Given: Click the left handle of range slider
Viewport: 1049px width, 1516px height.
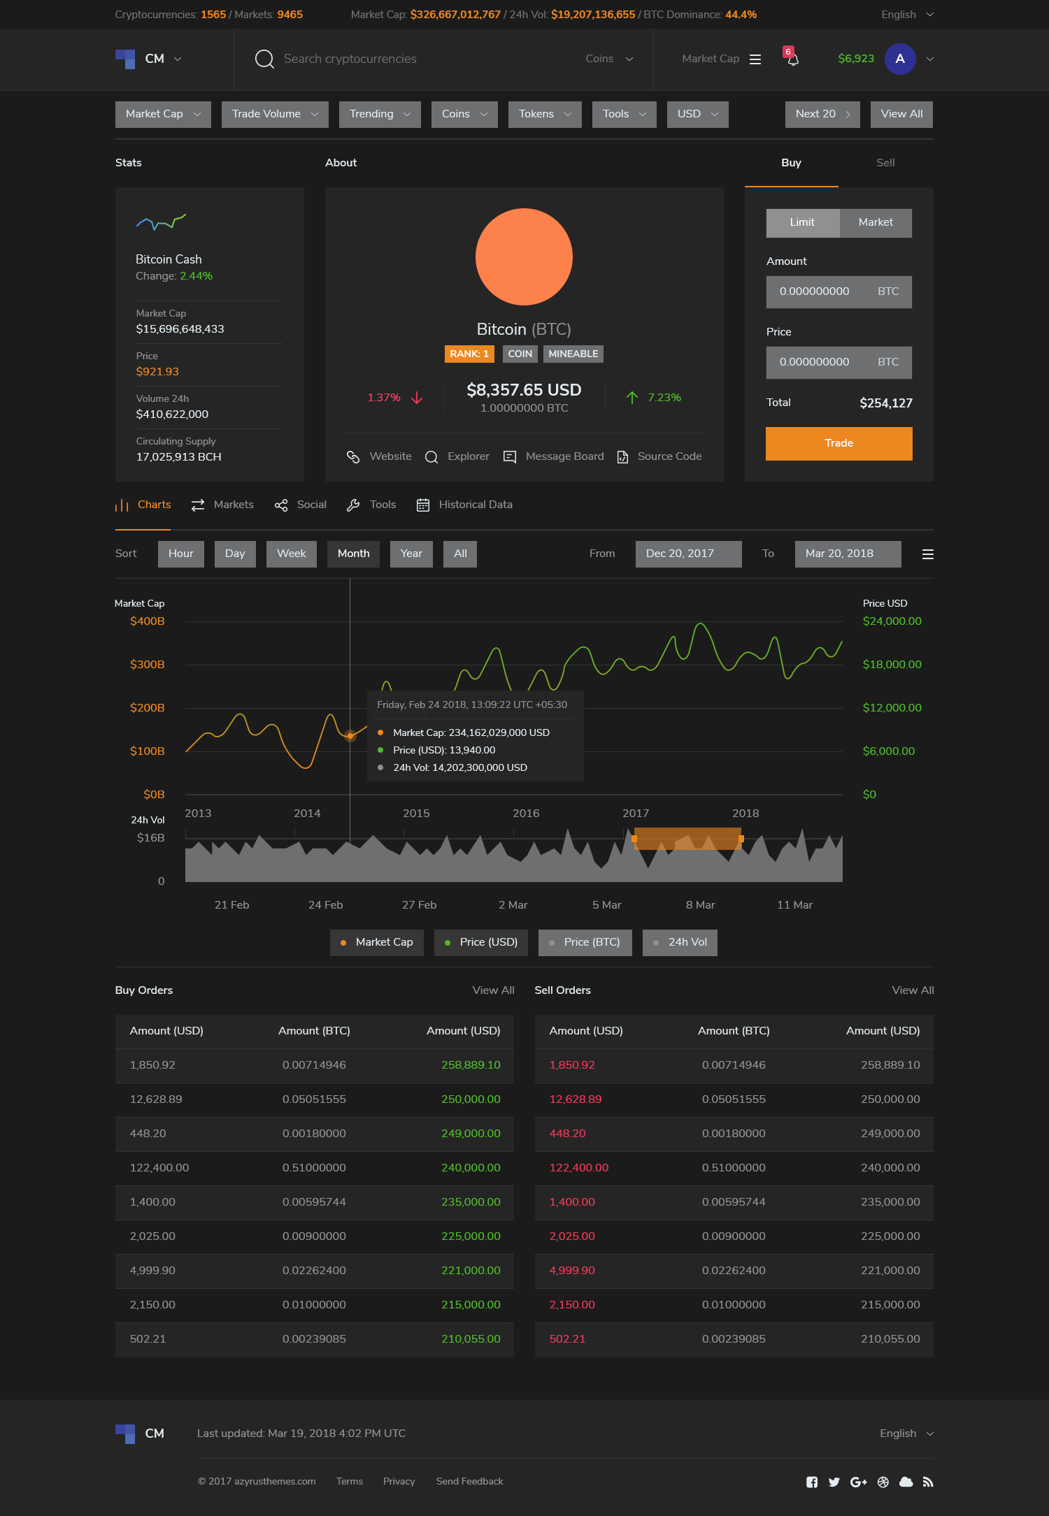Looking at the screenshot, I should pyautogui.click(x=634, y=839).
